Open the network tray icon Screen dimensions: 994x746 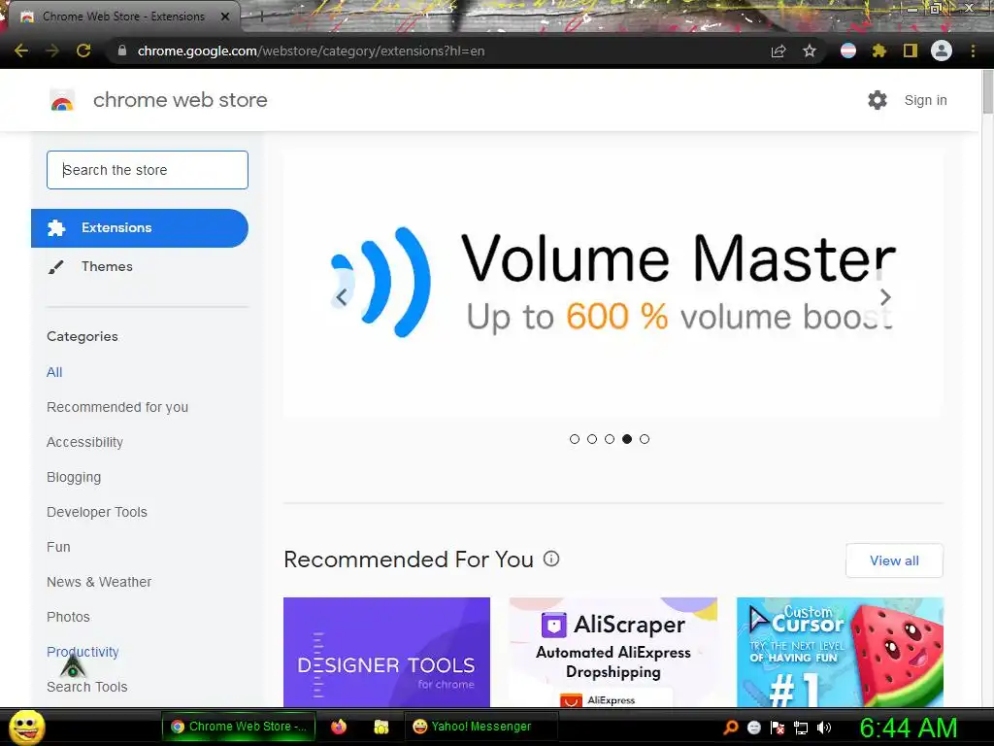click(801, 728)
